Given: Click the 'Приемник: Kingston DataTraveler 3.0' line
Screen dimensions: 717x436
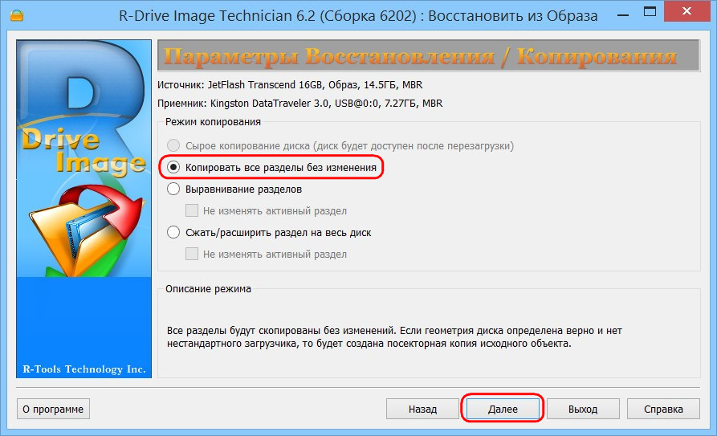Looking at the screenshot, I should pos(300,104).
